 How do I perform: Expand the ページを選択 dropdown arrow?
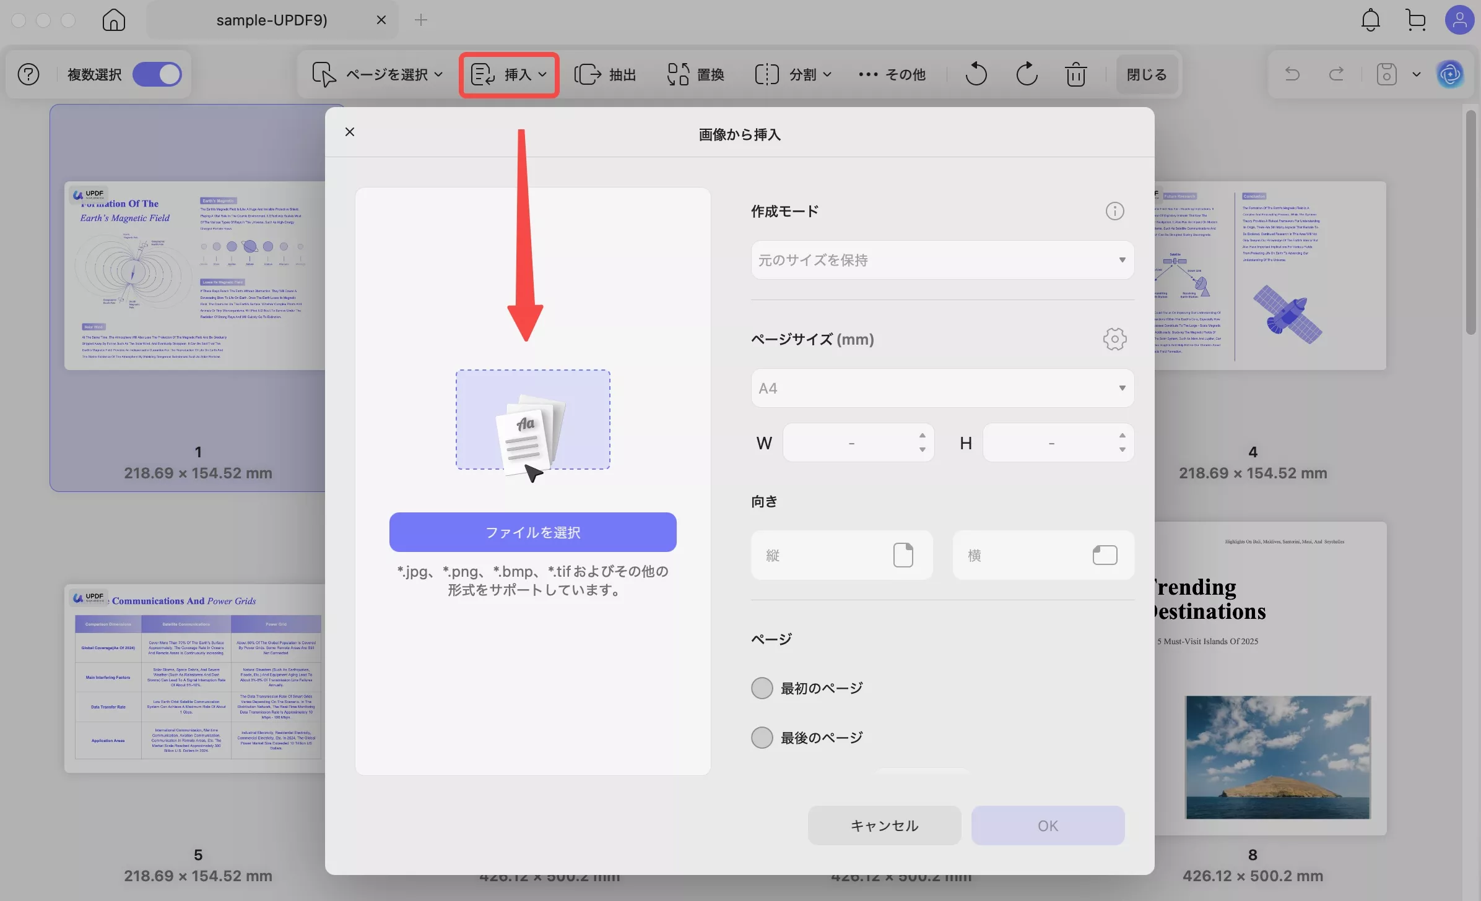(x=439, y=74)
